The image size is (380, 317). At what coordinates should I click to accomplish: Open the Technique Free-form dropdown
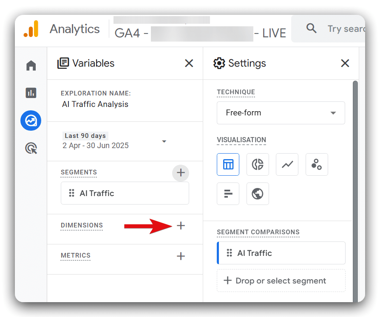(x=281, y=113)
